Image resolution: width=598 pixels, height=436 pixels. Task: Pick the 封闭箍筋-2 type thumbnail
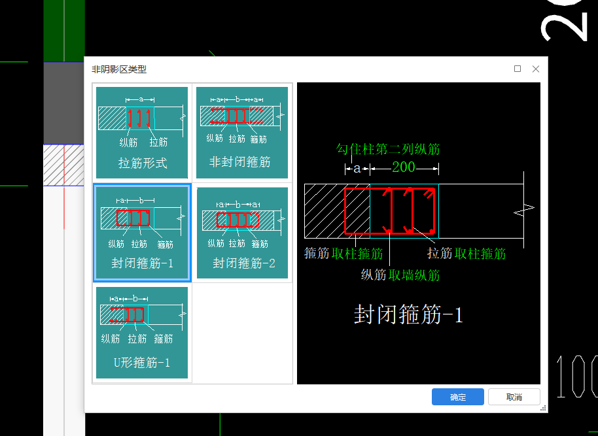click(x=242, y=233)
